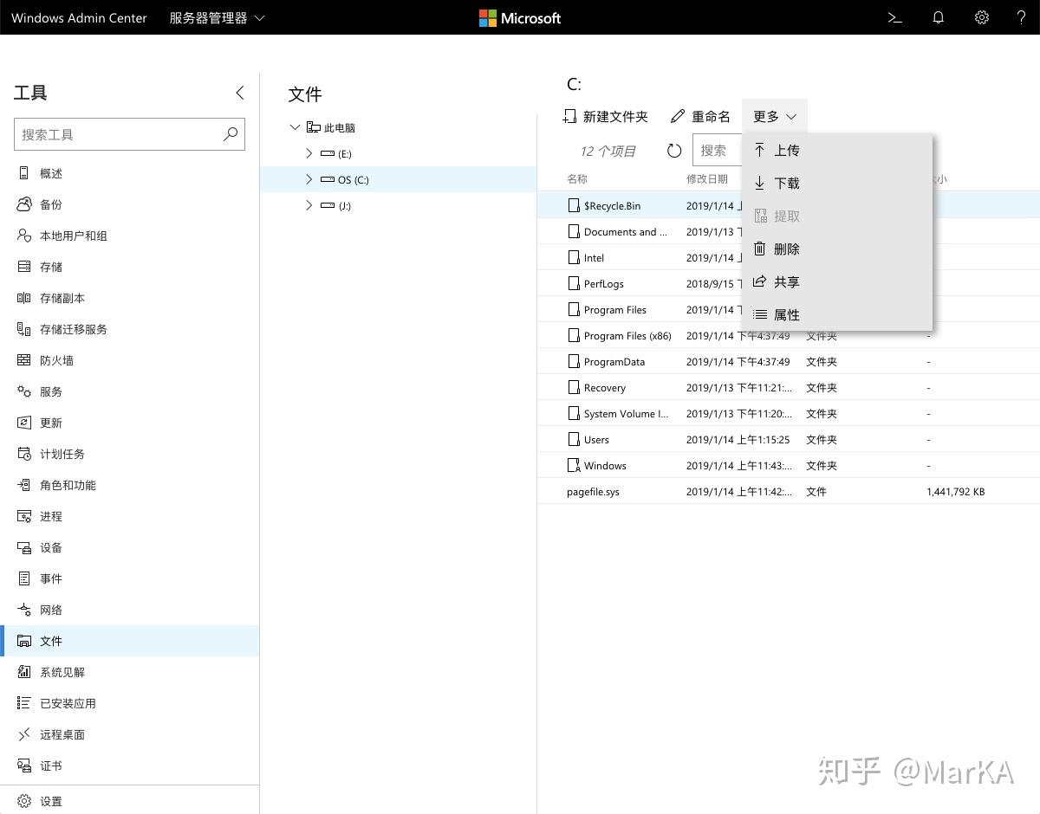The image size is (1040, 814).
Task: Open the 备份 backup tool
Action: [x=129, y=204]
